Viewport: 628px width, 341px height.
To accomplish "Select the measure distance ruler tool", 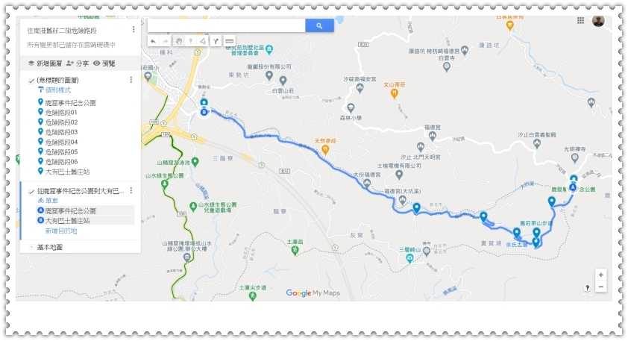I will (x=229, y=41).
